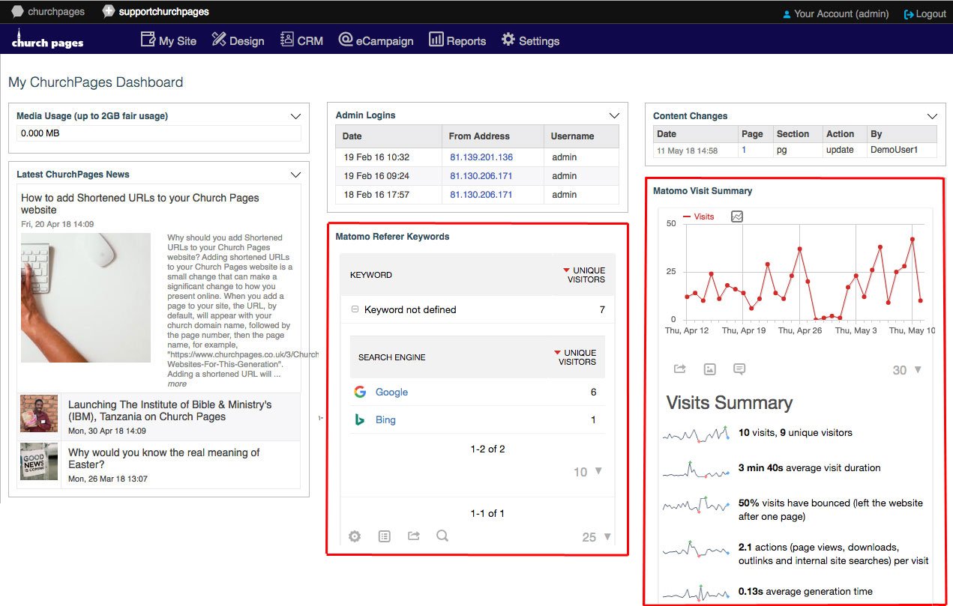The height and width of the screenshot is (606, 953).
Task: Click 'more' under the news excerpt
Action: [x=177, y=384]
